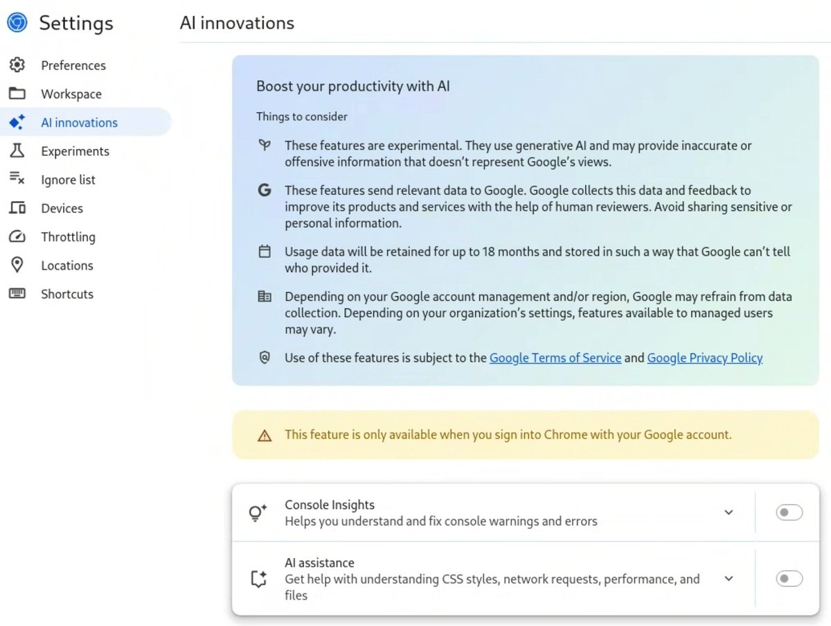Click the AI innovations sparkle icon
Viewport: 831px width, 626px height.
pyautogui.click(x=17, y=122)
